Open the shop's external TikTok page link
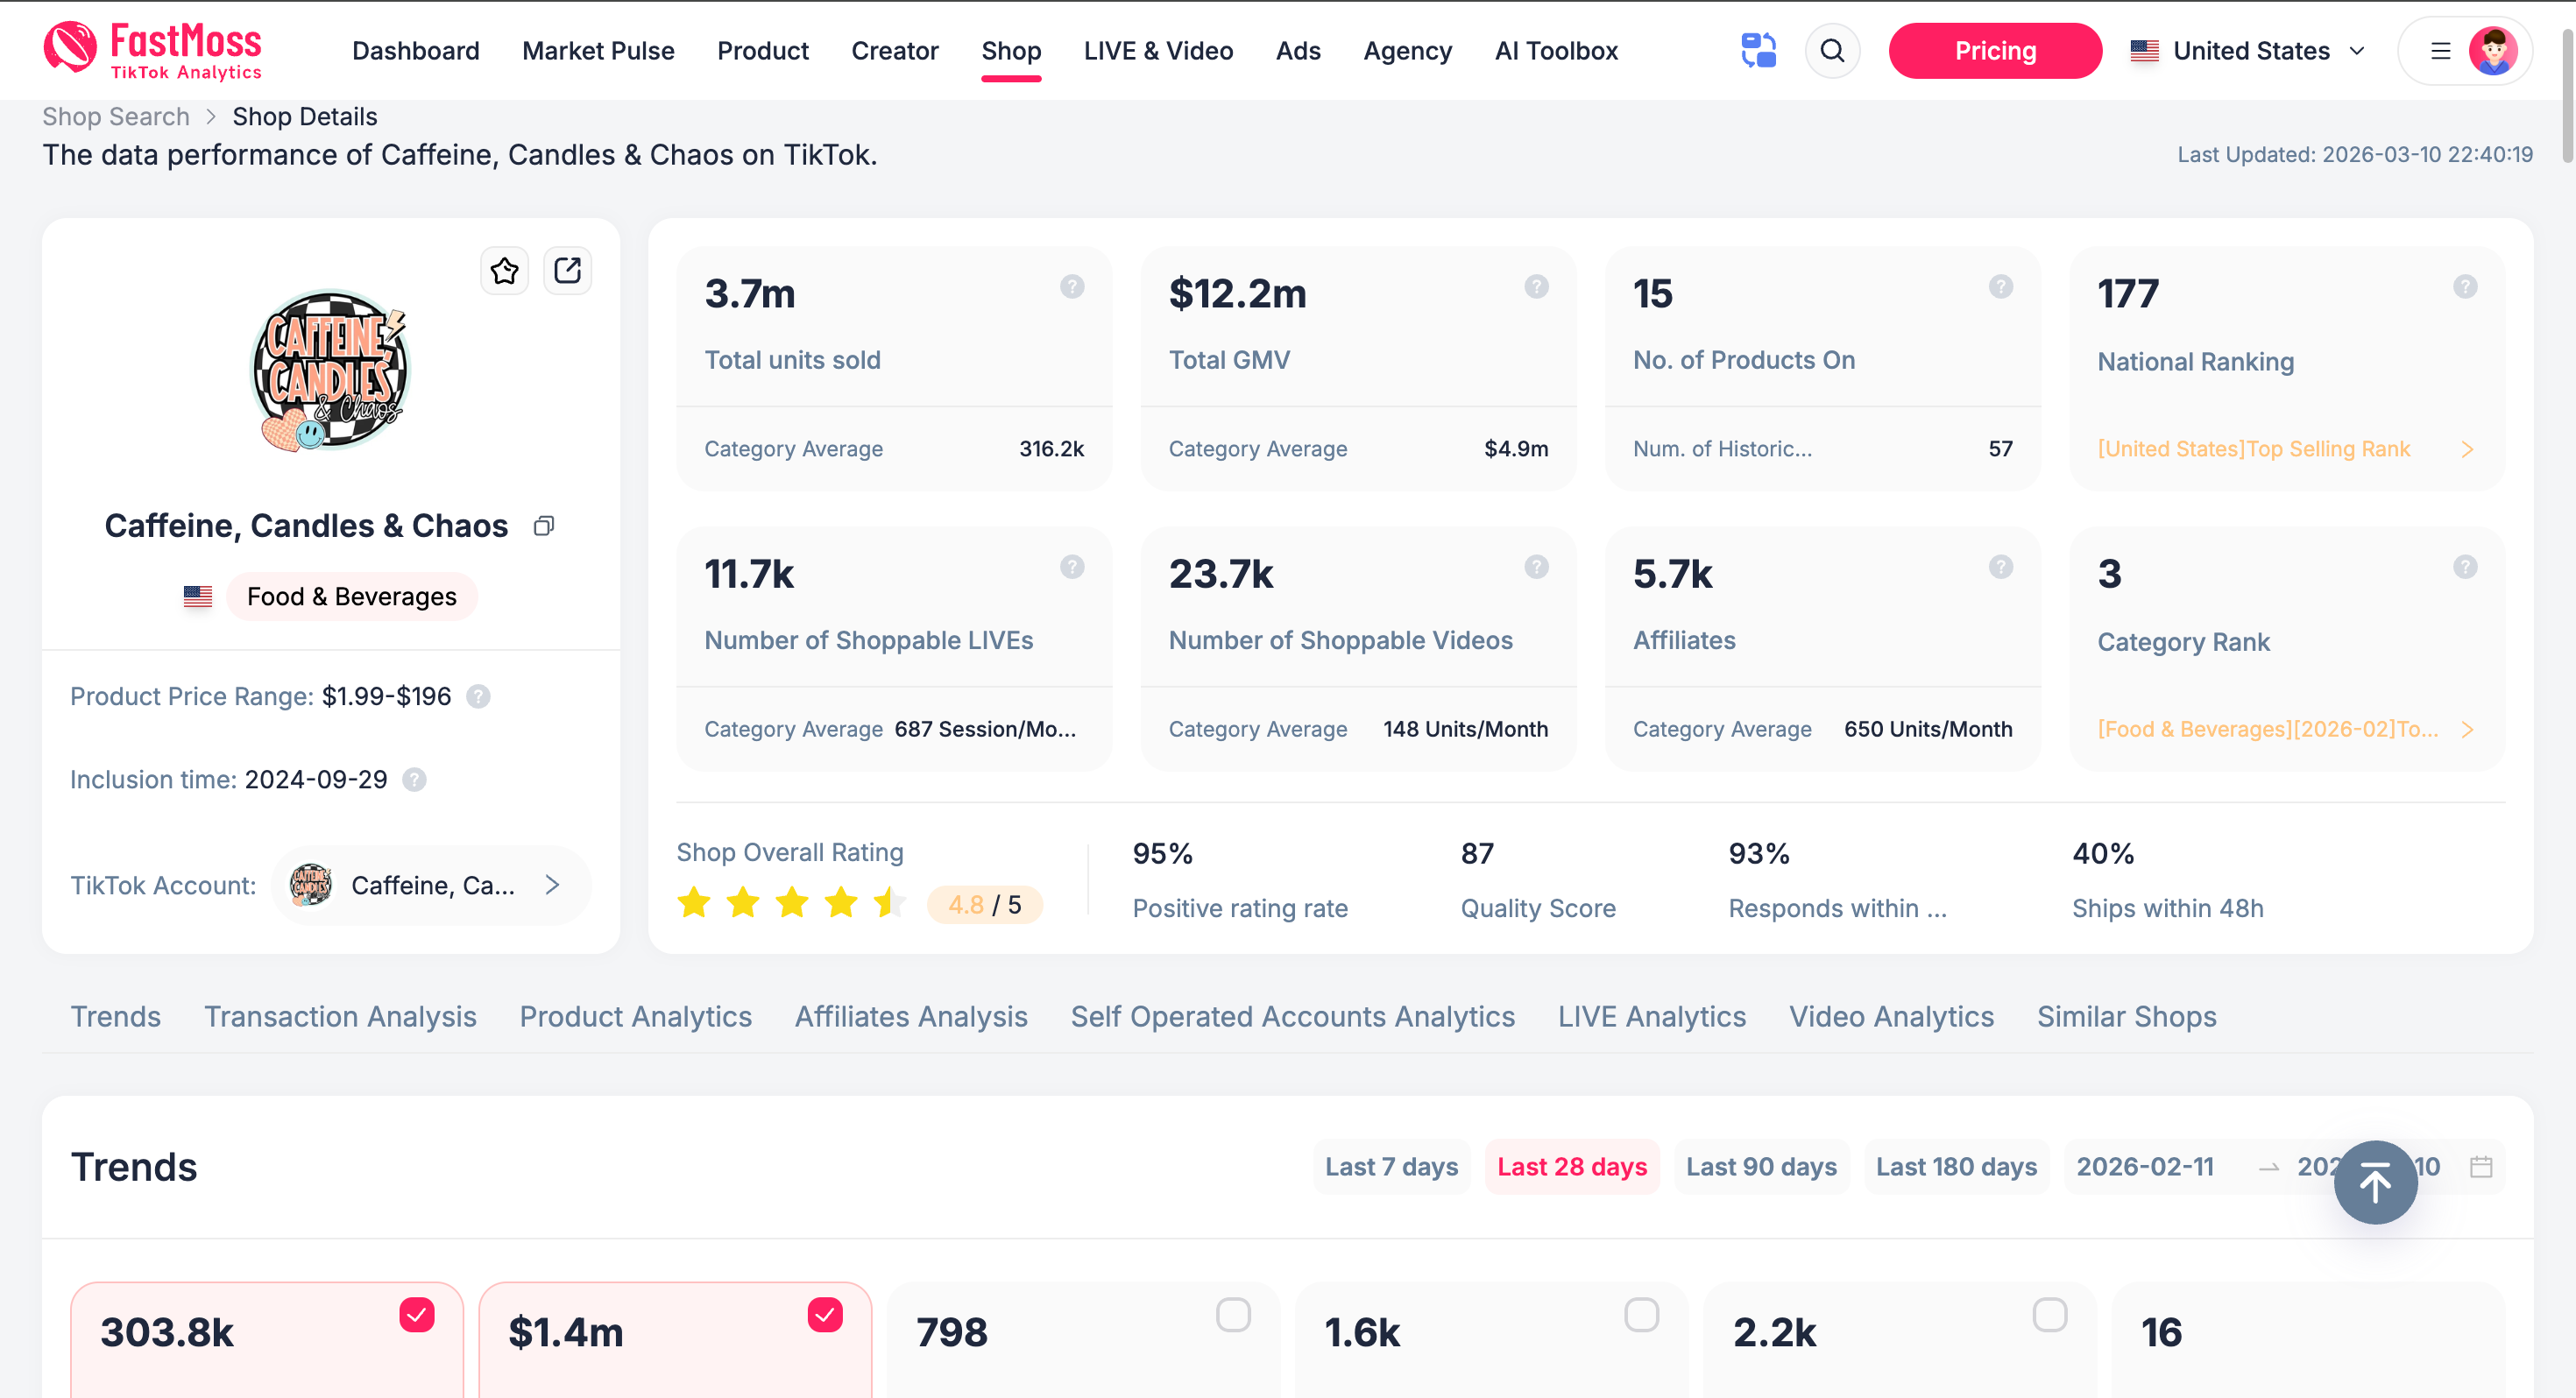Image resolution: width=2576 pixels, height=1398 pixels. point(567,270)
